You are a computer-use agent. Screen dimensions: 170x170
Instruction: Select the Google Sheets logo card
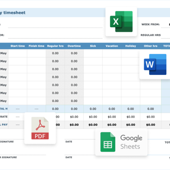click(x=121, y=142)
